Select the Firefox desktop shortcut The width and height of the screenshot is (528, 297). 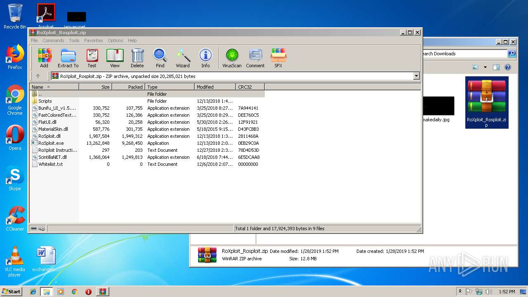(x=15, y=57)
